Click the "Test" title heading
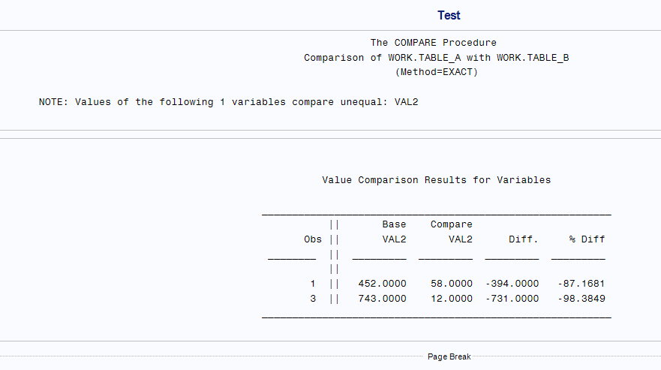The height and width of the screenshot is (370, 661). (x=449, y=15)
